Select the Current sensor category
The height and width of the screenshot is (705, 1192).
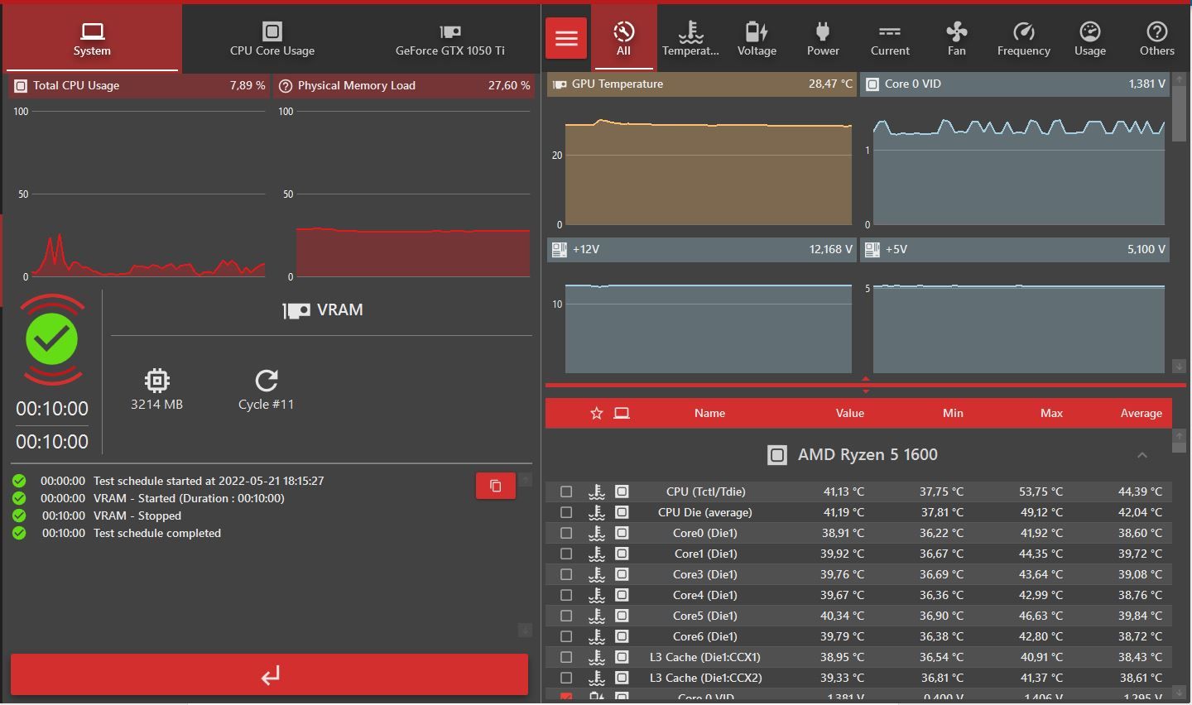[x=890, y=38]
